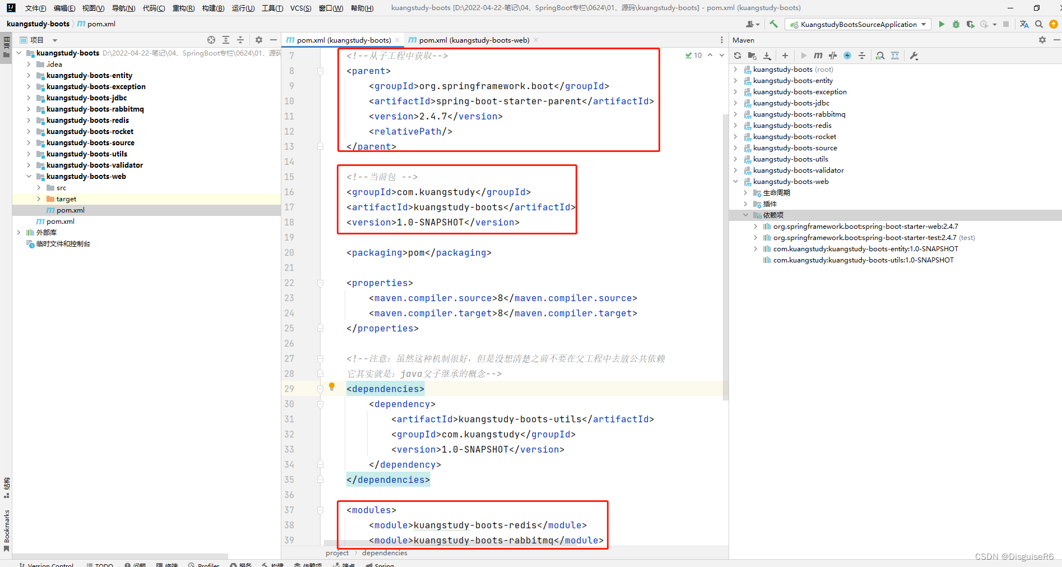1062x567 pixels.
Task: Open the run configuration dropdown
Action: tap(858, 24)
